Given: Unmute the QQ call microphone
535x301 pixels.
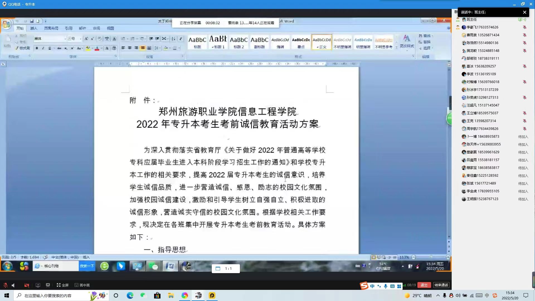Looking at the screenshot, I should click(x=5, y=285).
